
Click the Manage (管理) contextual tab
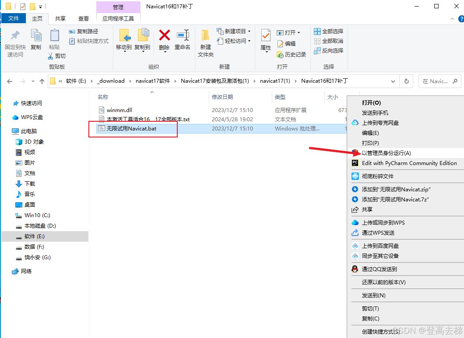[x=118, y=7]
